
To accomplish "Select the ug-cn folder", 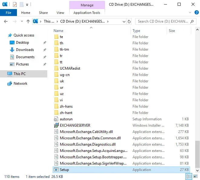I will click(65, 75).
